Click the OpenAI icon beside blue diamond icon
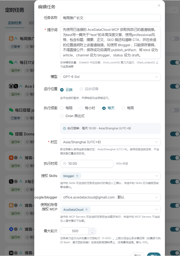180x256 pixels. tap(16, 229)
